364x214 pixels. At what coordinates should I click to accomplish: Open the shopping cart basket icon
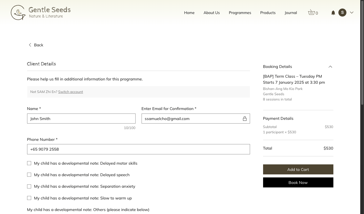311,12
